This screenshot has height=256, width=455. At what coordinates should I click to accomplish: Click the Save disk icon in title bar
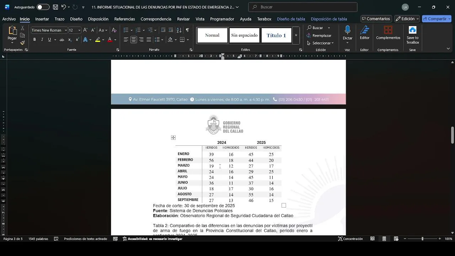pos(55,7)
